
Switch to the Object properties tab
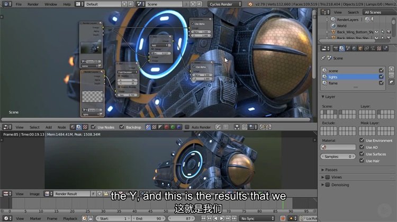tap(360, 48)
